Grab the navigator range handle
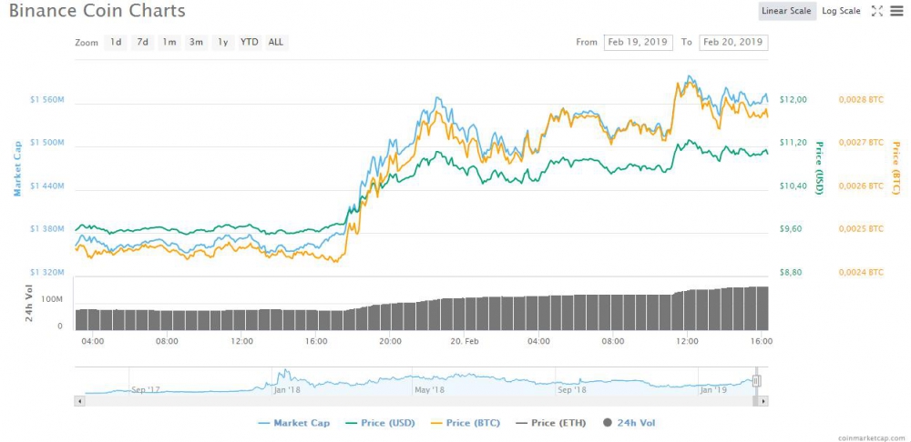Viewport: 911px width, 442px height. click(x=756, y=381)
